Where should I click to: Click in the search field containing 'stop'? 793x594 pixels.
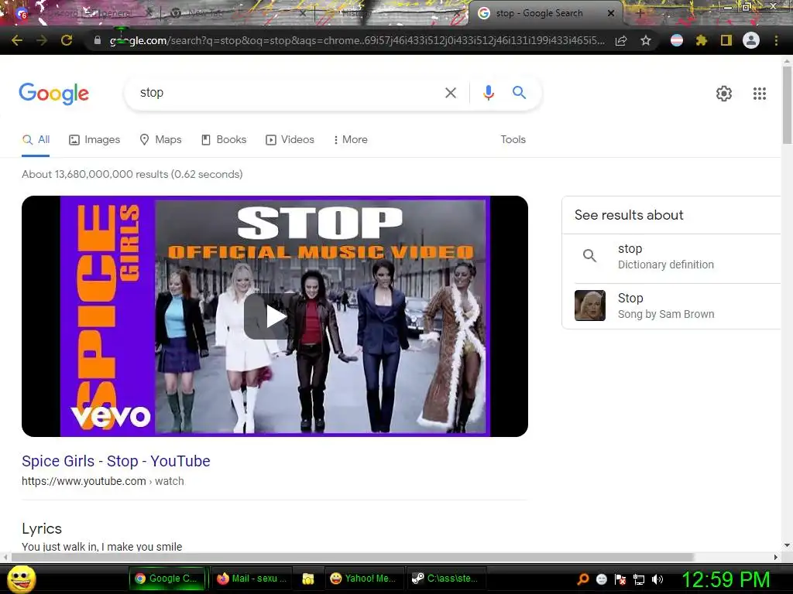coord(283,93)
